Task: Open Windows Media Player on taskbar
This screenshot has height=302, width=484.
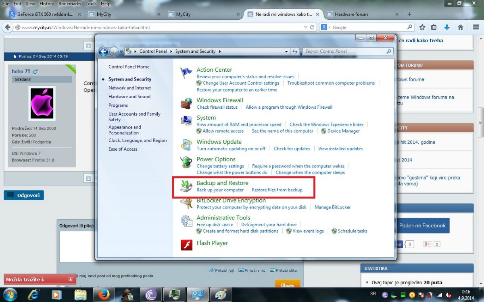Action: [57, 295]
